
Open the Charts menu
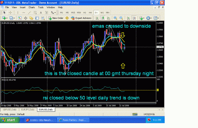32,8
